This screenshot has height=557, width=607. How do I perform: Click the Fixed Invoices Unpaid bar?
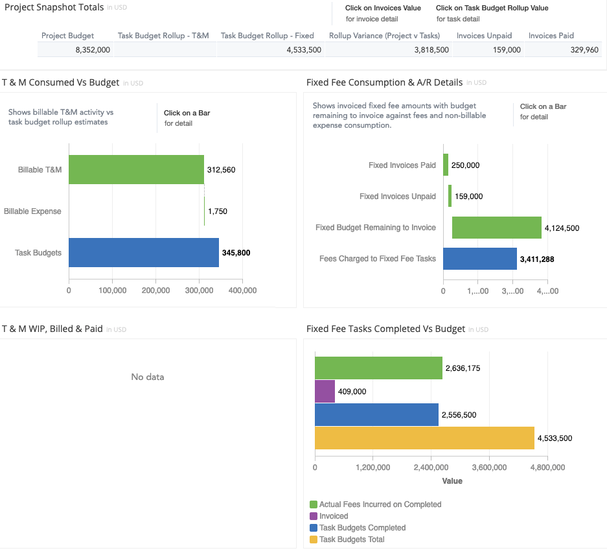pyautogui.click(x=450, y=196)
